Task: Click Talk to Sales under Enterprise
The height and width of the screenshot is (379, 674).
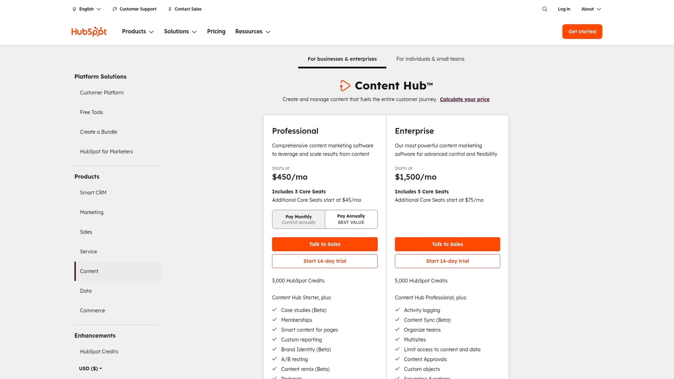Action: point(447,244)
